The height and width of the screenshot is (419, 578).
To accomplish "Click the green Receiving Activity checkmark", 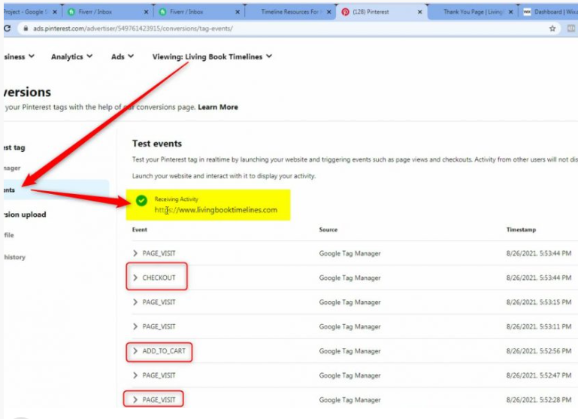I will [x=141, y=201].
